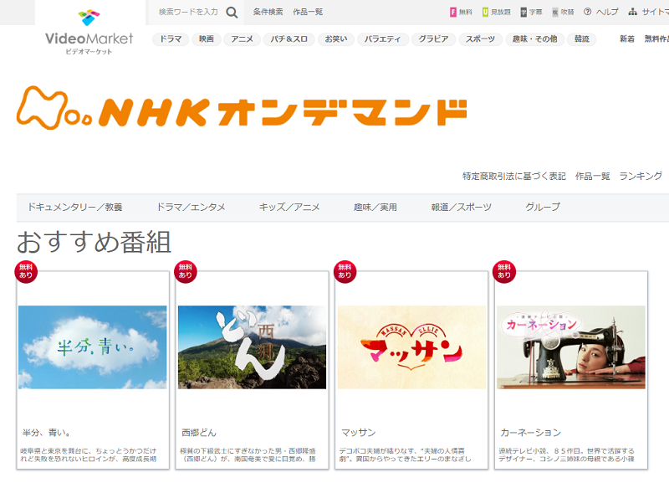Screen dimensions: 669x493
Task: Select the 韓流 genre
Action: [x=581, y=39]
